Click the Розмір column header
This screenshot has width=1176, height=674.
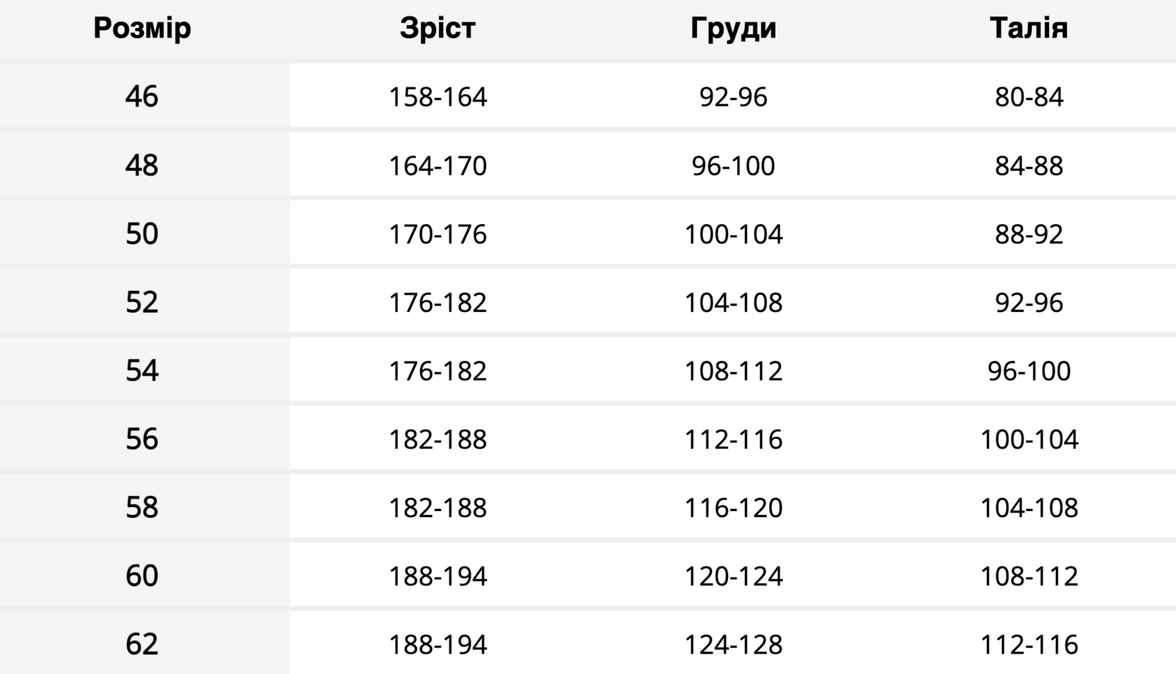(x=142, y=28)
